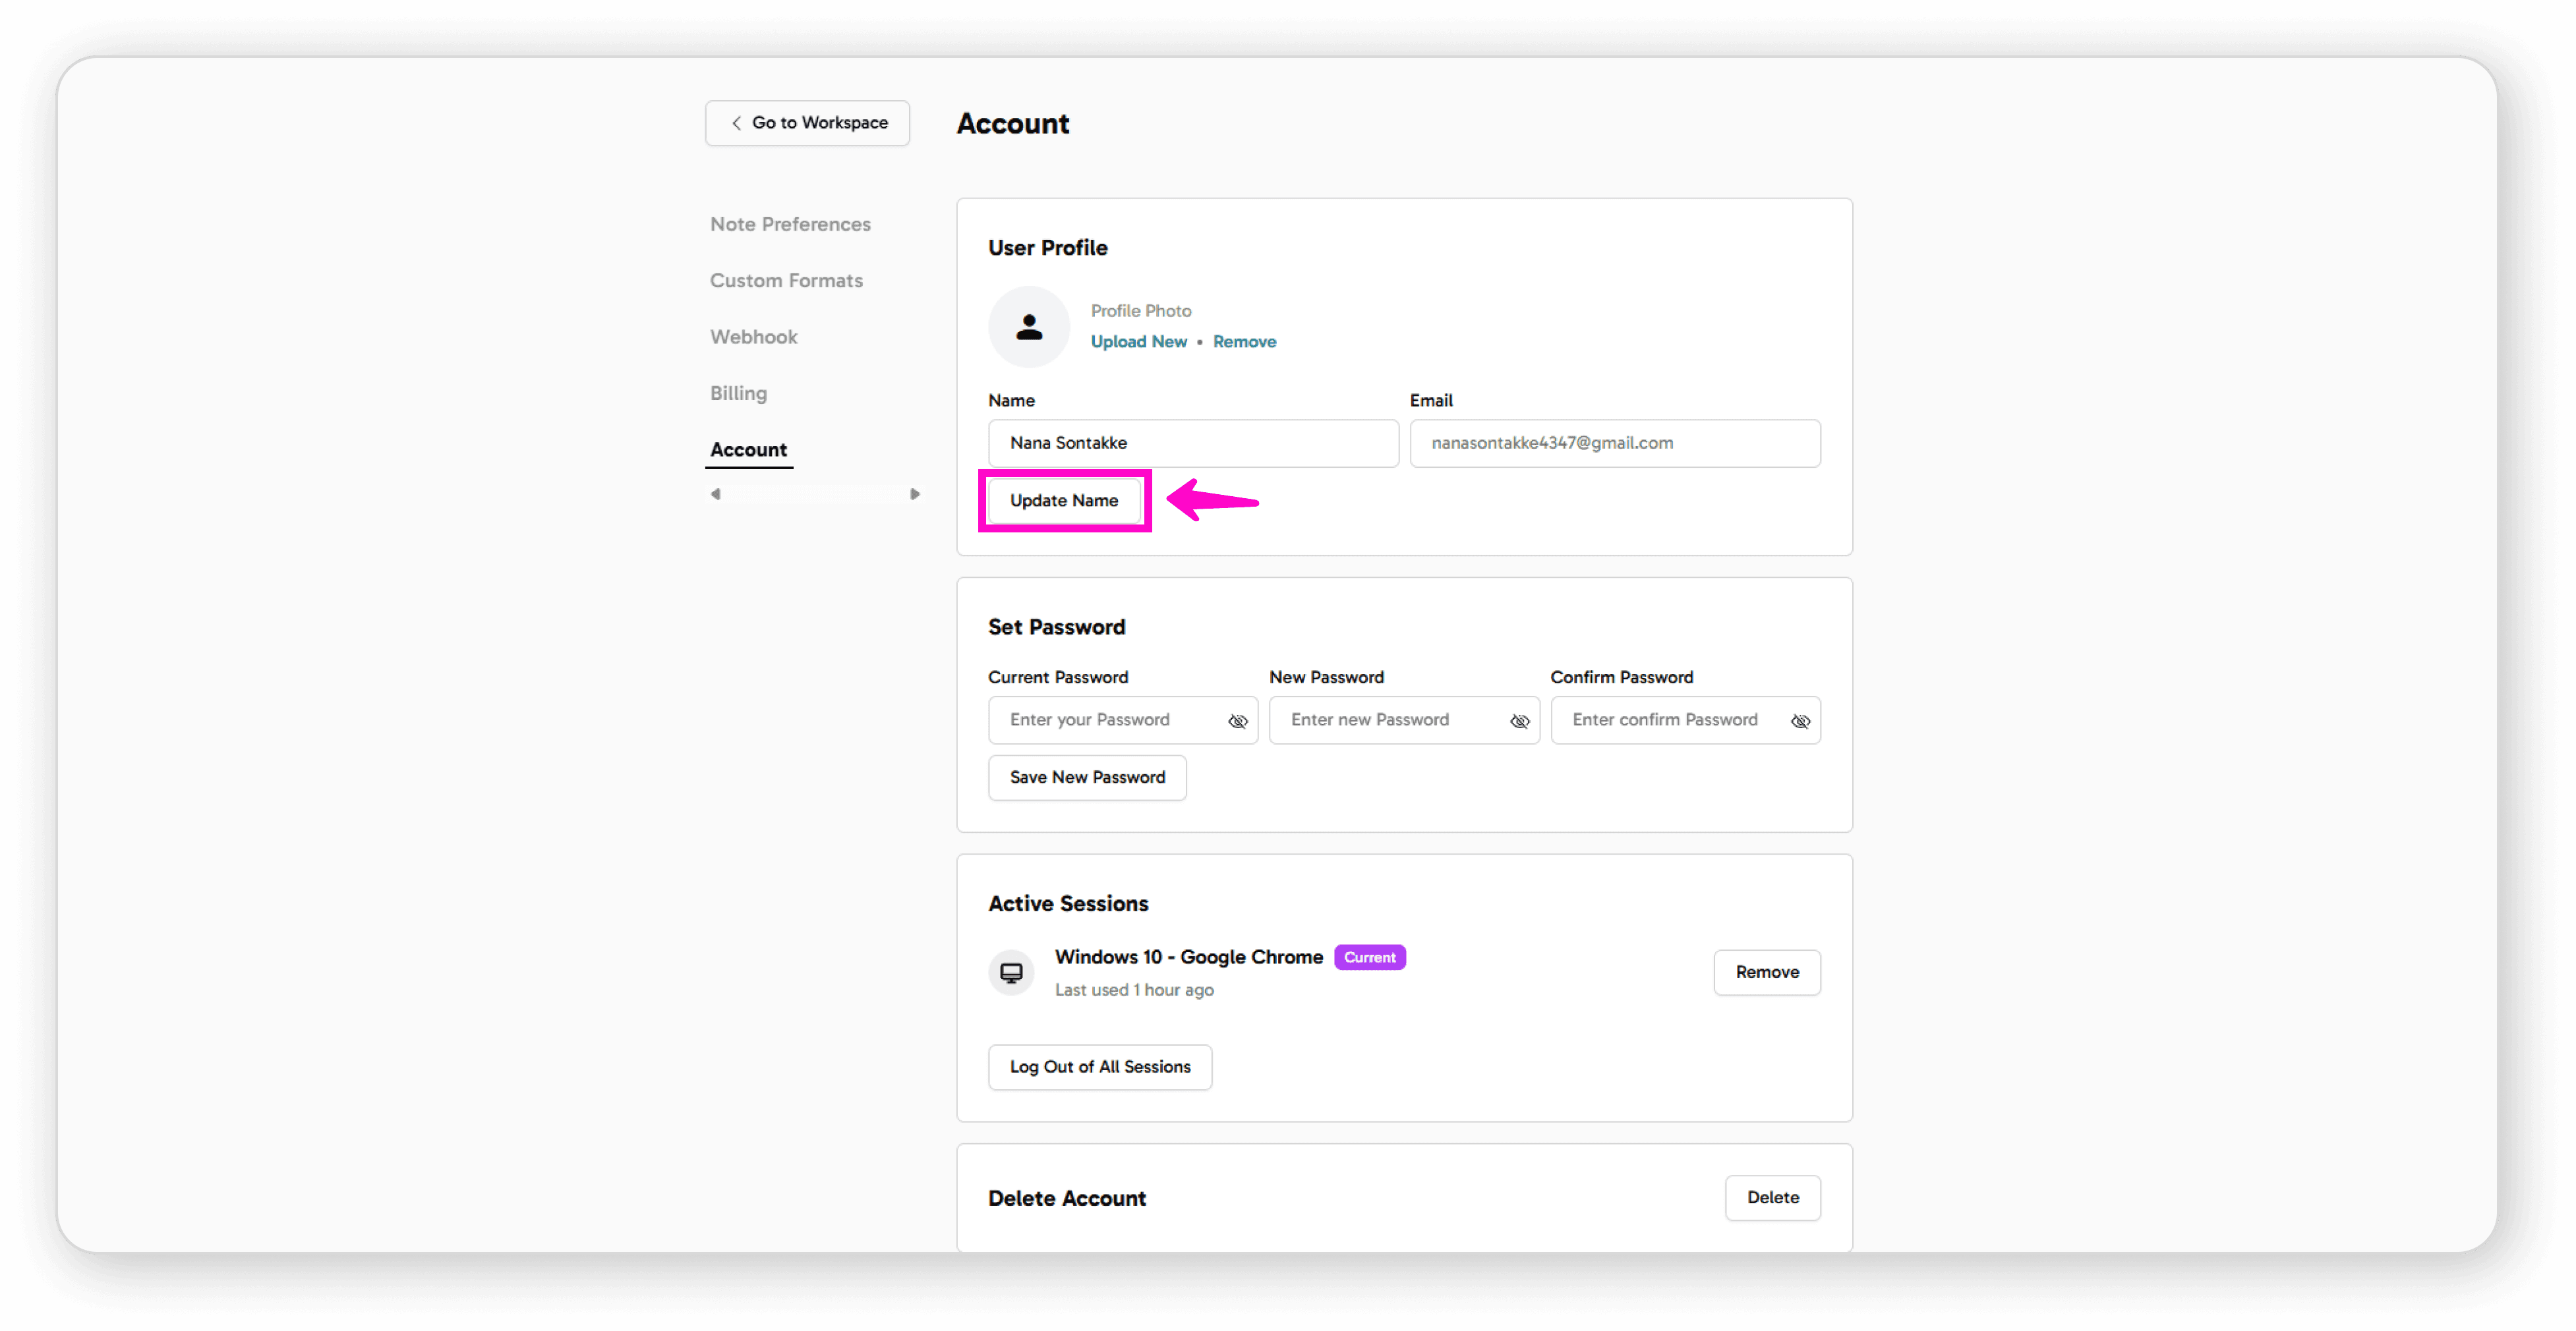Reveal the Confirm Password field text
2576x1331 pixels.
(x=1800, y=720)
